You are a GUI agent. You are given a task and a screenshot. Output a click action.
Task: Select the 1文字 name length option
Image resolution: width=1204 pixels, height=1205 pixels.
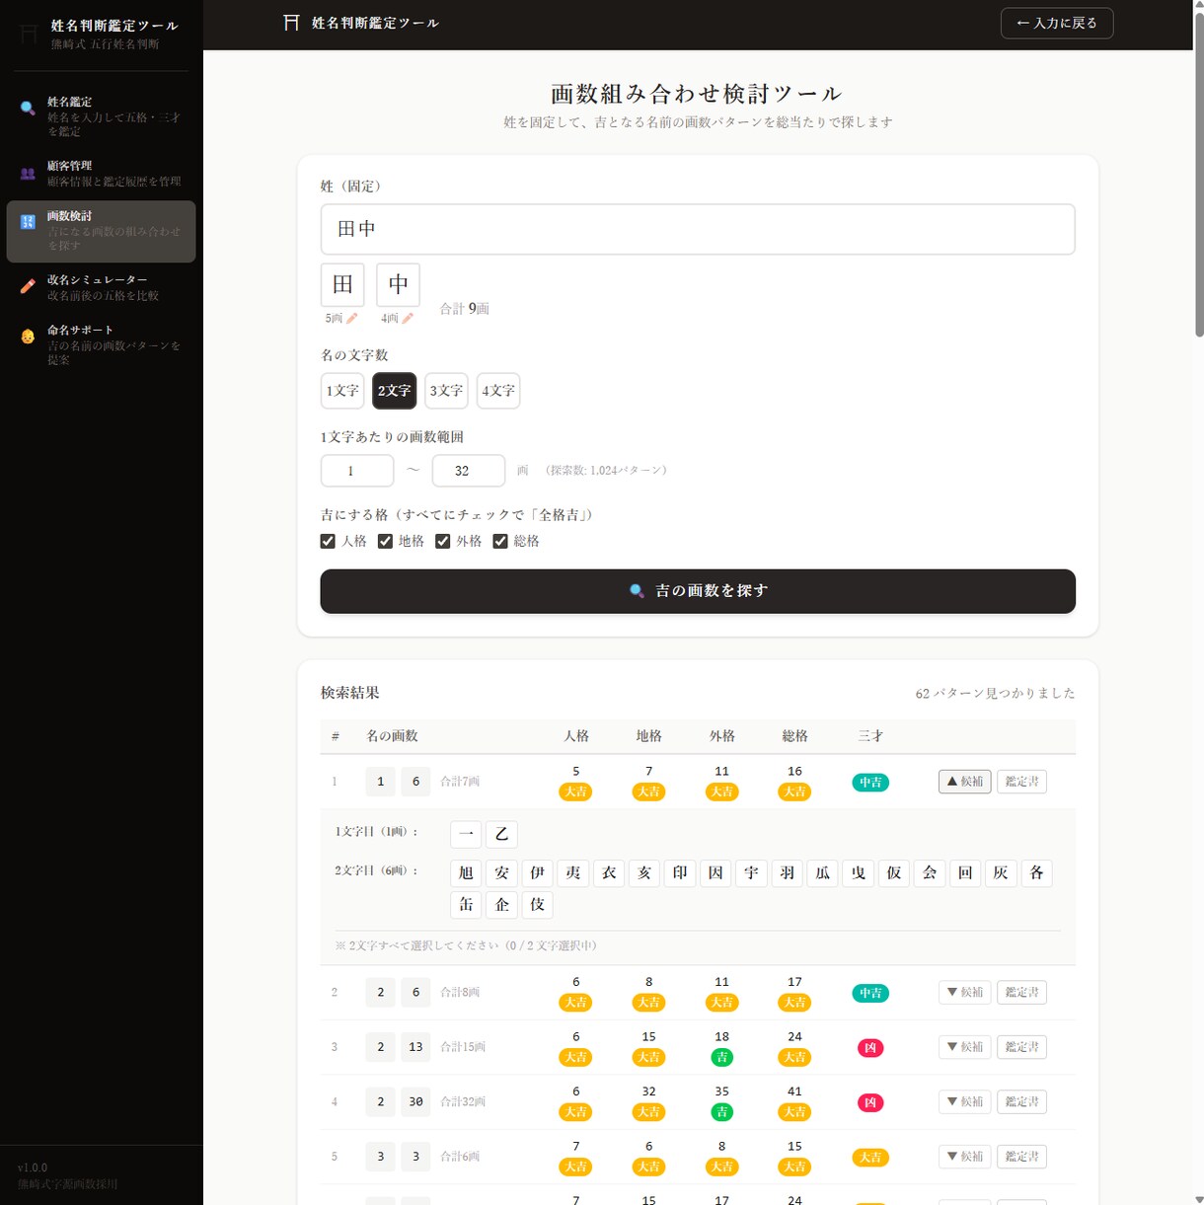click(x=342, y=391)
